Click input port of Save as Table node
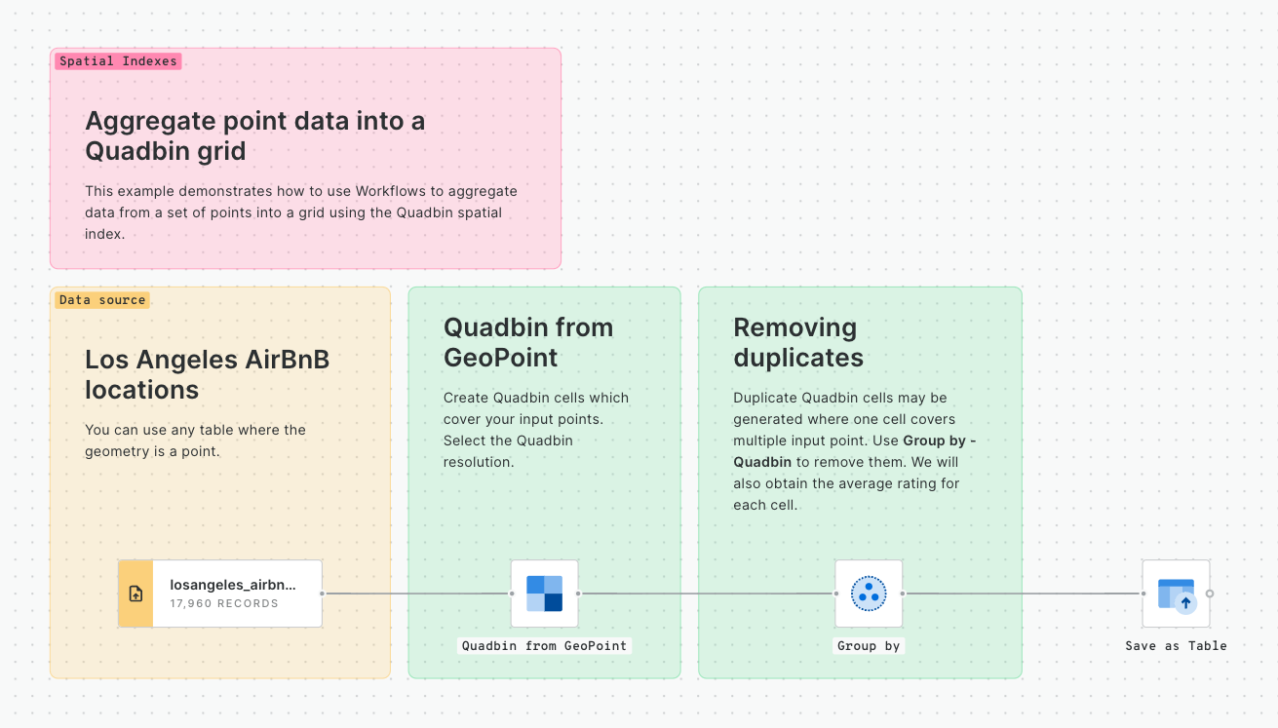The height and width of the screenshot is (728, 1278). [1142, 594]
